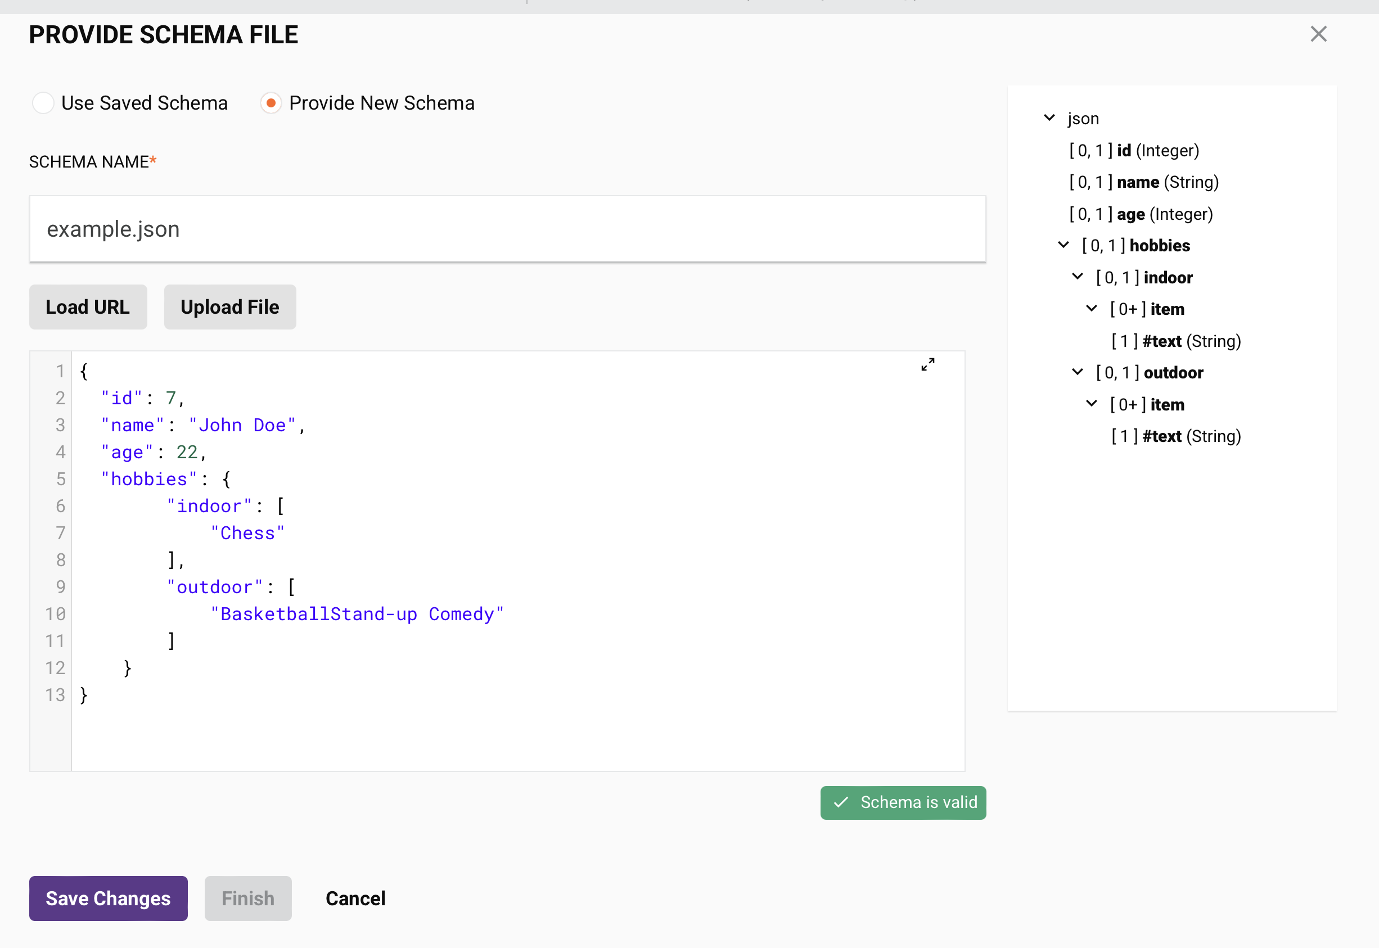Collapse the indoor node

[1077, 276]
